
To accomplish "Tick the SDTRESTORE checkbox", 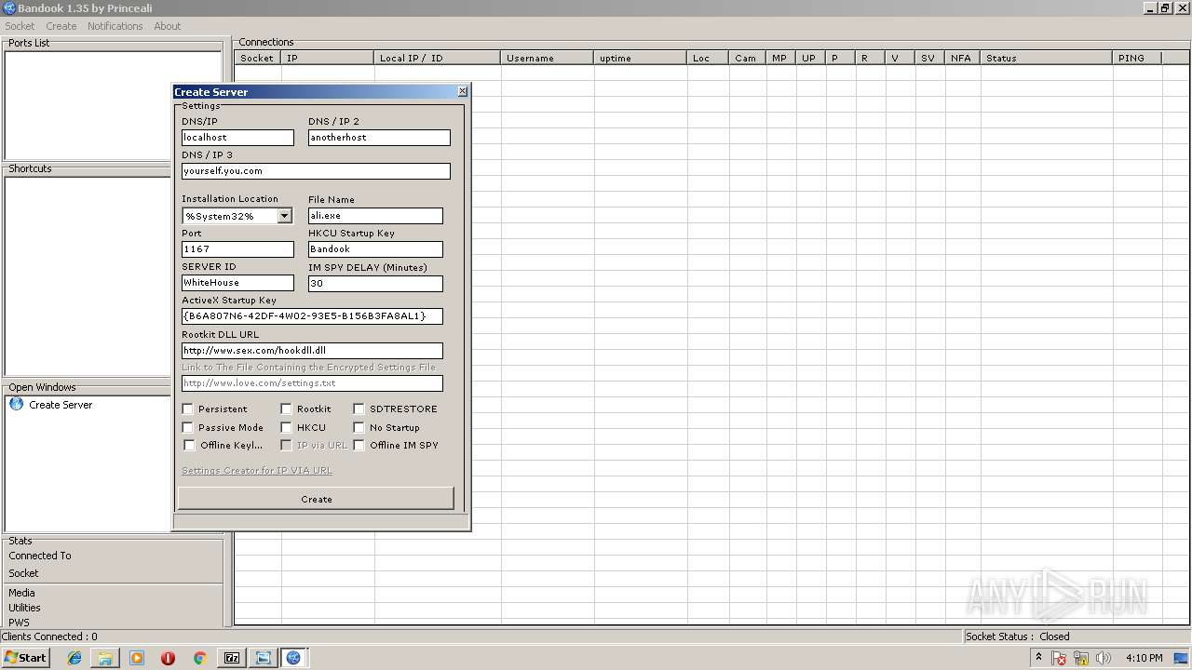I will pyautogui.click(x=359, y=409).
